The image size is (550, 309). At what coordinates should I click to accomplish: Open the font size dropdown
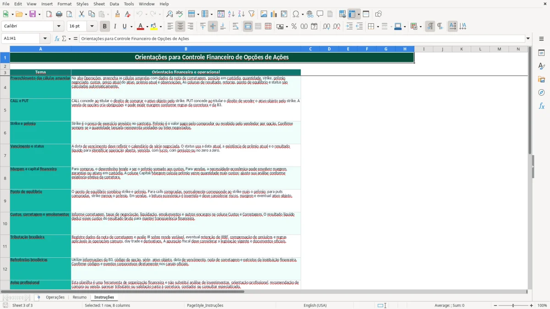92,27
